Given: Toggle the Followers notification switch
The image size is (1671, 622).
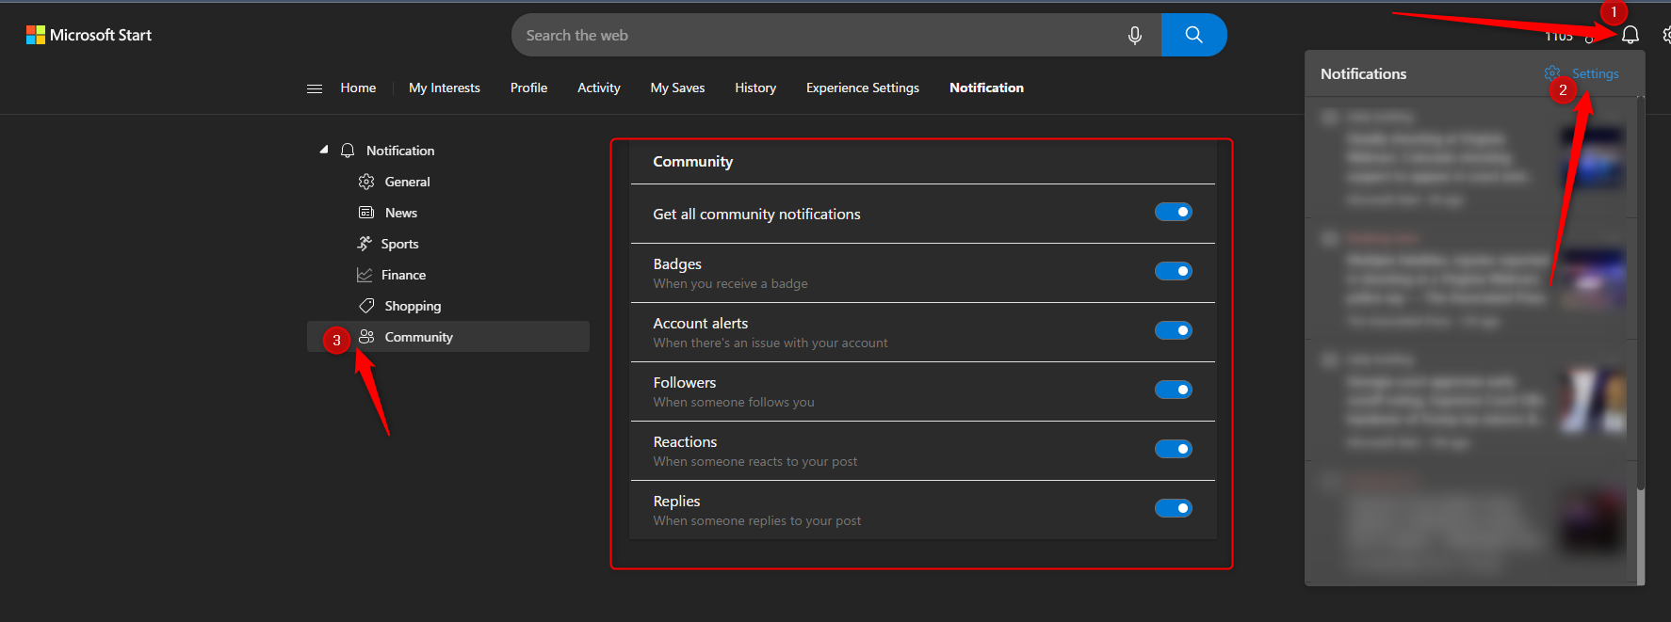Looking at the screenshot, I should point(1174,390).
